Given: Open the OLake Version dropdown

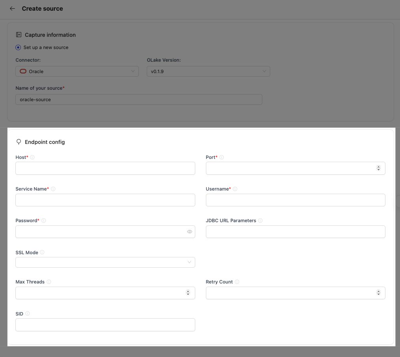Looking at the screenshot, I should point(208,71).
